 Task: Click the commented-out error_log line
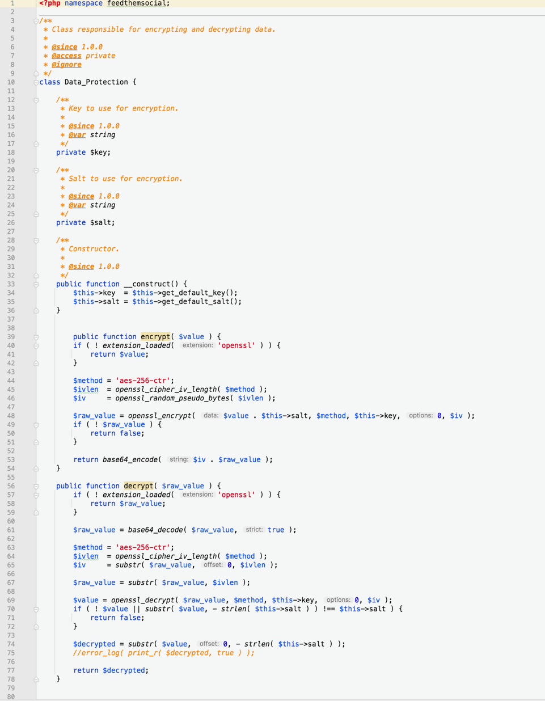pos(164,653)
